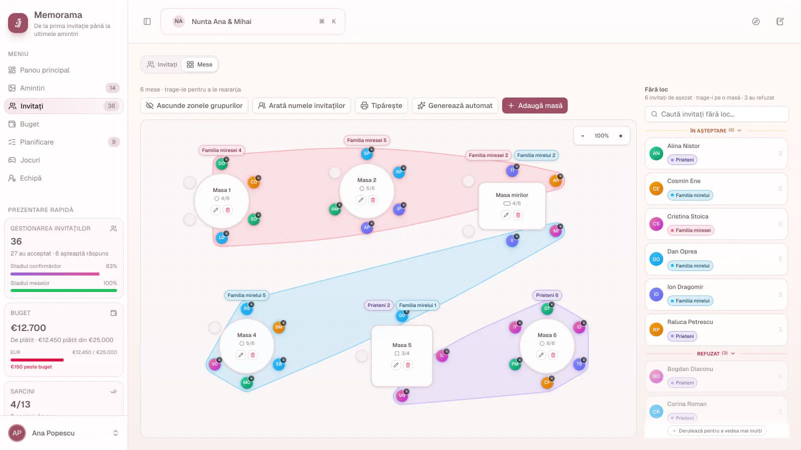Open the Ana Popescu account menu
Image resolution: width=801 pixels, height=450 pixels.
(64, 433)
